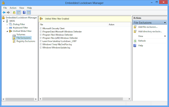
Task: Click the blue Help toolbar icon
Action: pyautogui.click(x=24, y=12)
